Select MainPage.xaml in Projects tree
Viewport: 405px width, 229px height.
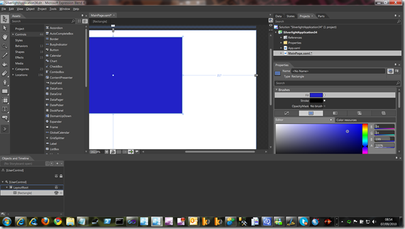pos(300,53)
